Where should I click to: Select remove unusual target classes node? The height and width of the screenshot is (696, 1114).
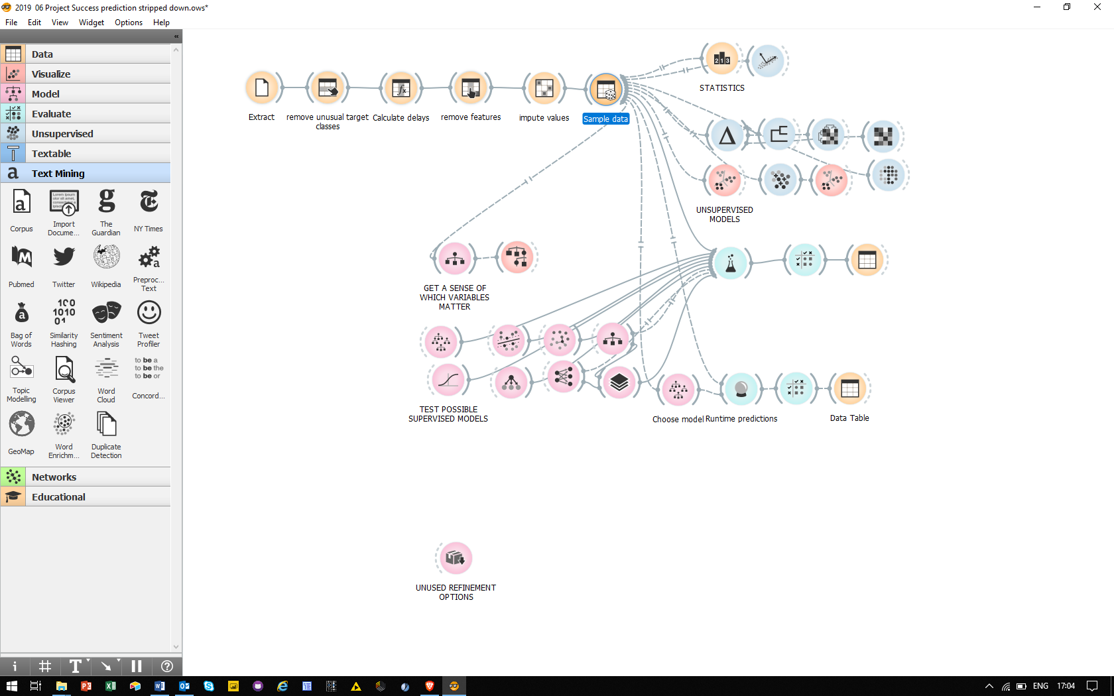(x=328, y=88)
